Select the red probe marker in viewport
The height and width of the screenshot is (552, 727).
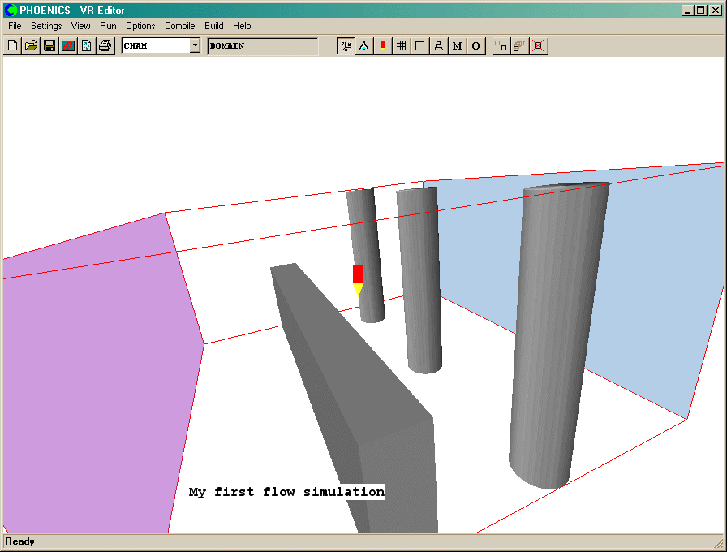358,274
